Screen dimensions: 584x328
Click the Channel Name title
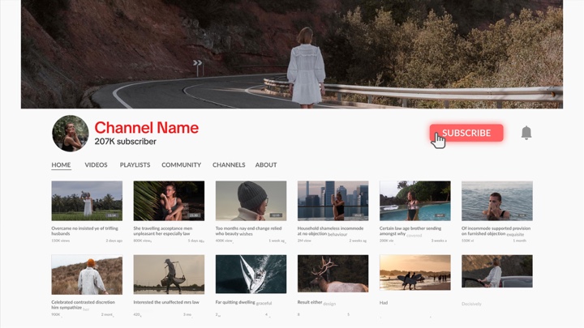(146, 127)
